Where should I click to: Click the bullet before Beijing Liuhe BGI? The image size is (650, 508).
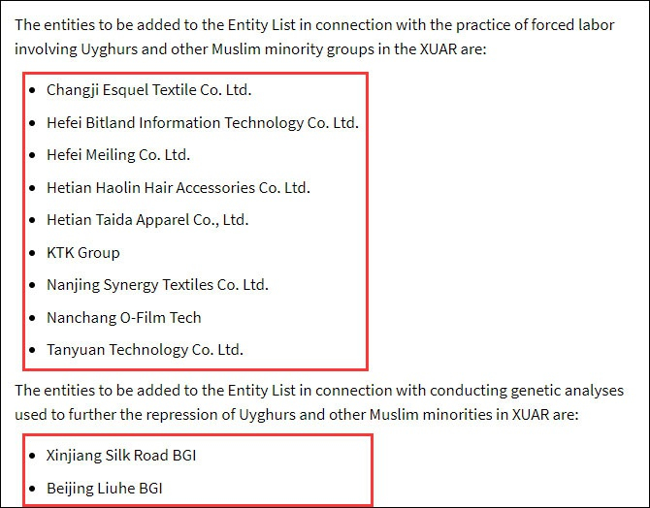[x=34, y=488]
